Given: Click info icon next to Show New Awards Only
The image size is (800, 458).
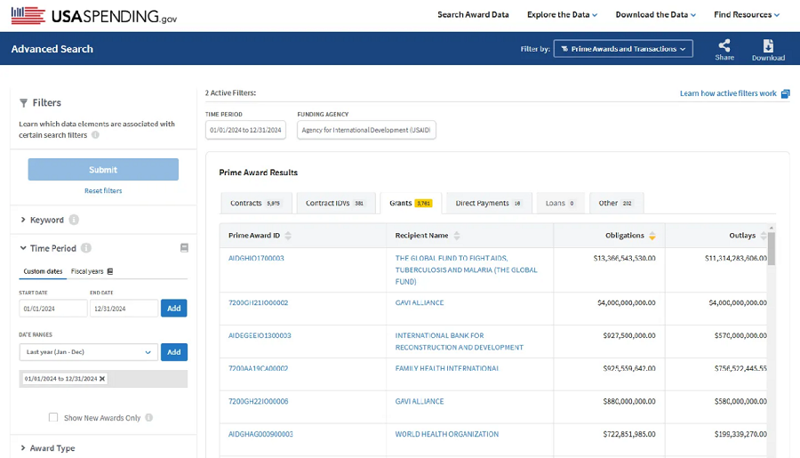Looking at the screenshot, I should [149, 418].
